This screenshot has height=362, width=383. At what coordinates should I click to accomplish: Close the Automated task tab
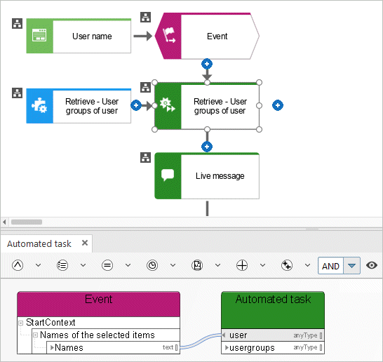[x=85, y=243]
